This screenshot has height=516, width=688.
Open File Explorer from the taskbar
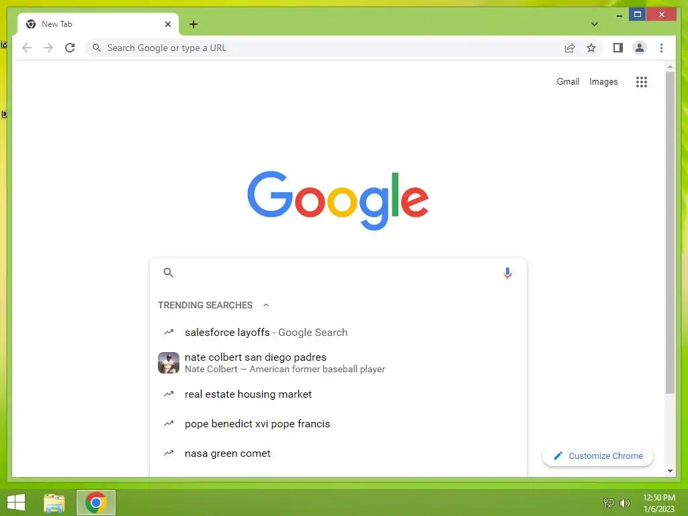54,503
